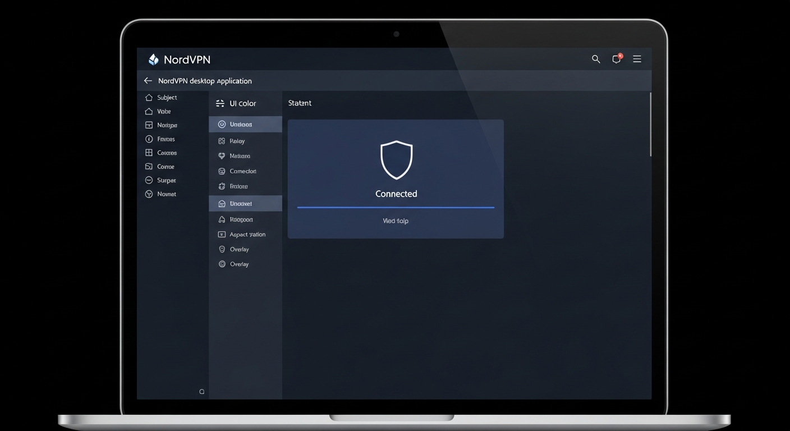Screen dimensions: 790x431
Task: Select the Subject home icon in sidebar
Action: (x=149, y=98)
